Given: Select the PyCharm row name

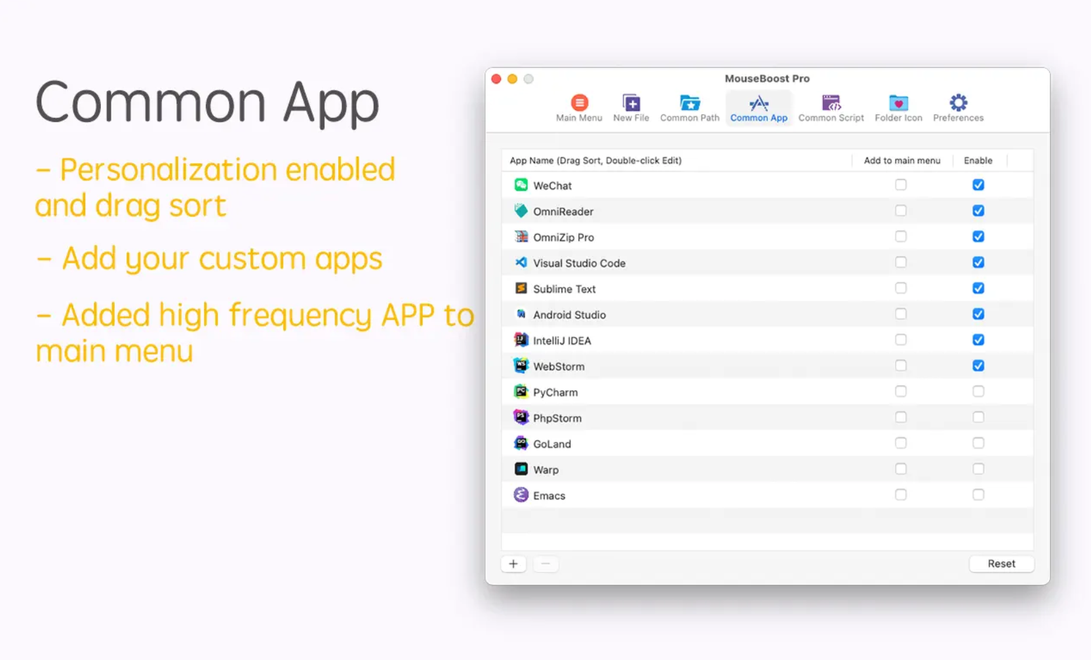Looking at the screenshot, I should (555, 393).
